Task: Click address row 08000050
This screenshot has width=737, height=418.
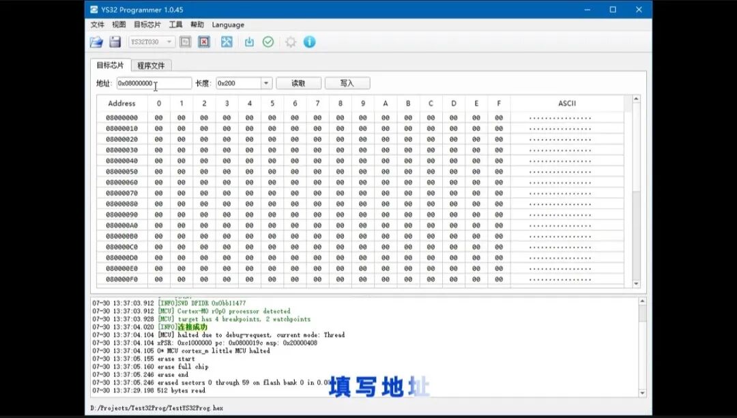Action: tap(121, 171)
